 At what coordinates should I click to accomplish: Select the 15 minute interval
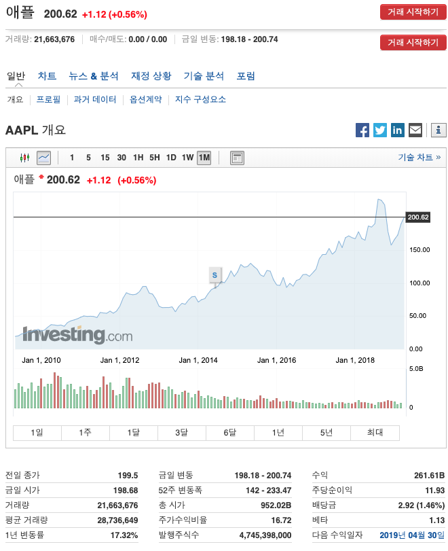(105, 158)
